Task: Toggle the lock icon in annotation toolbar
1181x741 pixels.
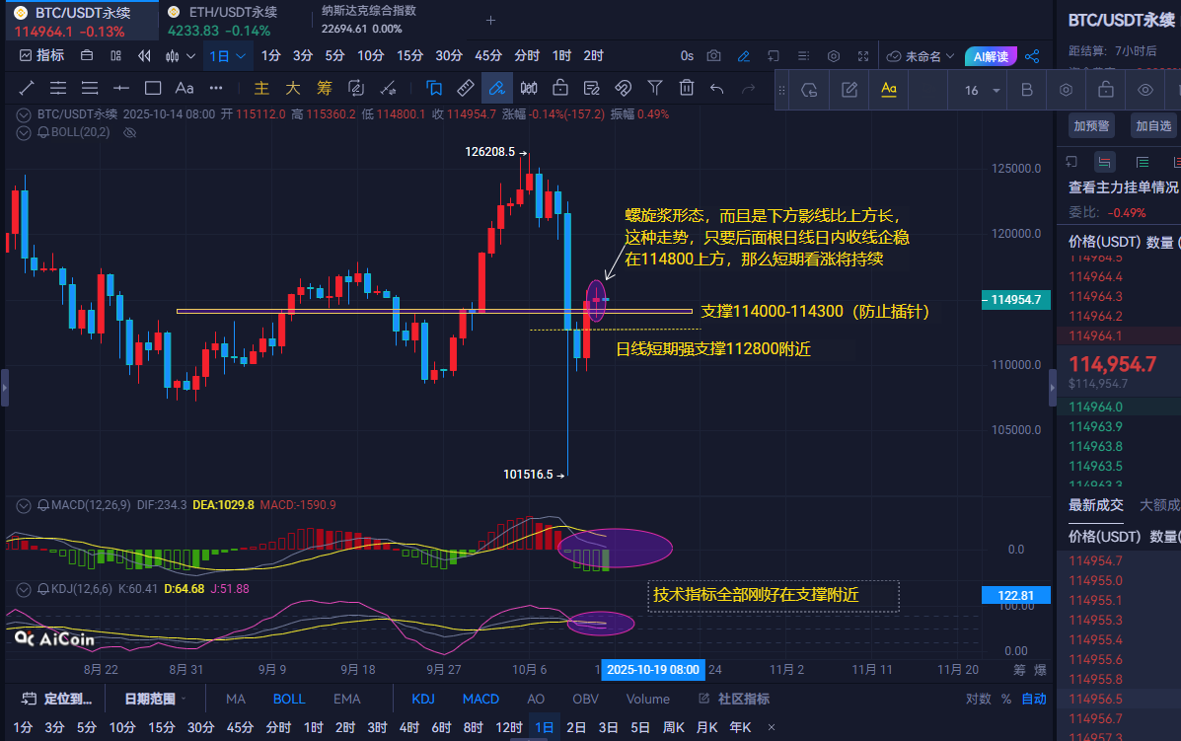Action: [x=1106, y=90]
